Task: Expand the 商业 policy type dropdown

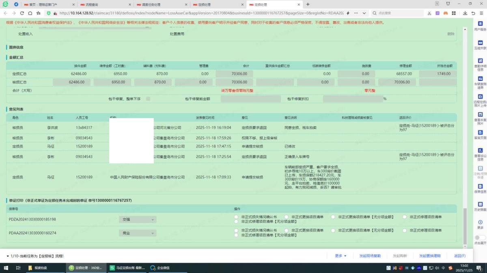Action: tap(138, 233)
